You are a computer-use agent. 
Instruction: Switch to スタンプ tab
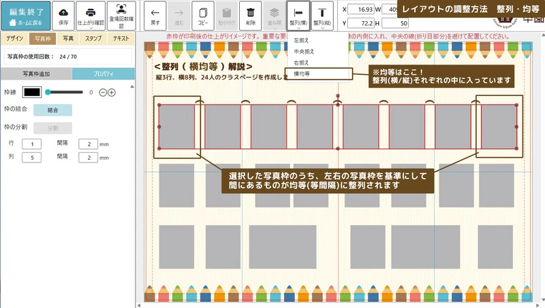[x=93, y=39]
